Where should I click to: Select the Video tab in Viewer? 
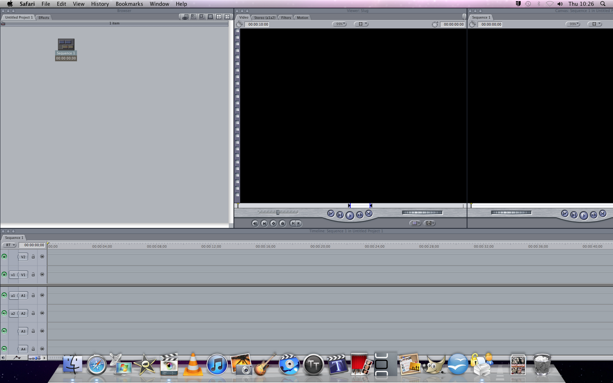pyautogui.click(x=244, y=18)
